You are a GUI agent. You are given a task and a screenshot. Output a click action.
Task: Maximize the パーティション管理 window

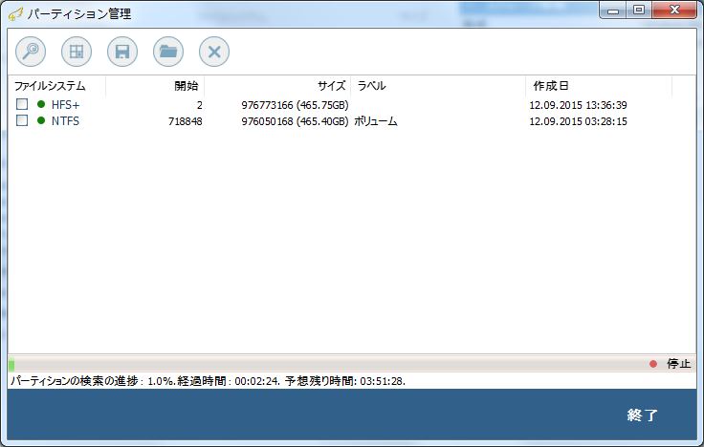click(x=639, y=10)
